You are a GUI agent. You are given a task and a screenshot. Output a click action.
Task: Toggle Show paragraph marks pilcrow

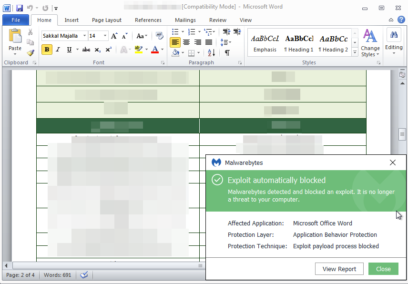click(x=227, y=53)
